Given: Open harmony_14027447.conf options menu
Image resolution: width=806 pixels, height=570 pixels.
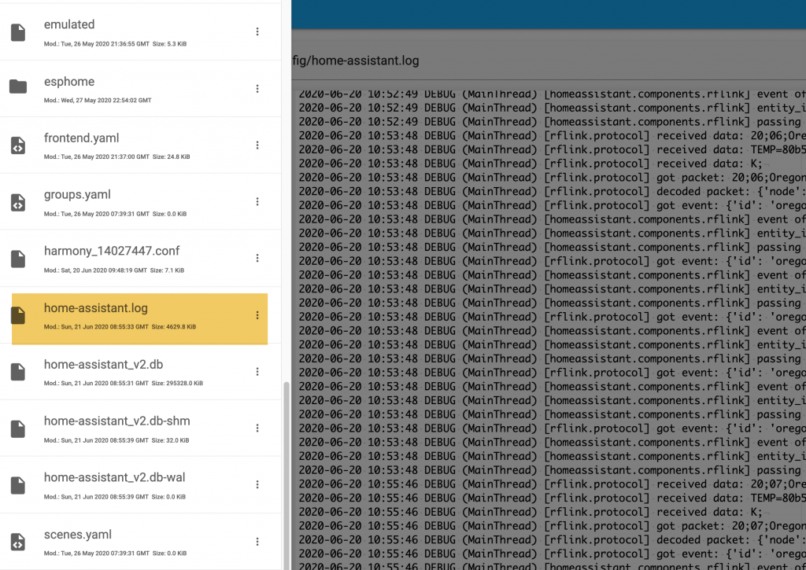Looking at the screenshot, I should click(x=257, y=259).
